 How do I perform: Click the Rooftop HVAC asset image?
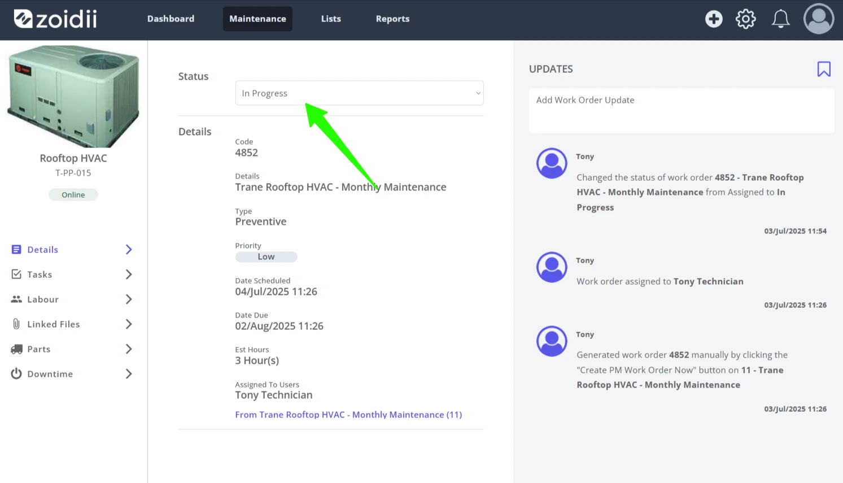pyautogui.click(x=73, y=96)
